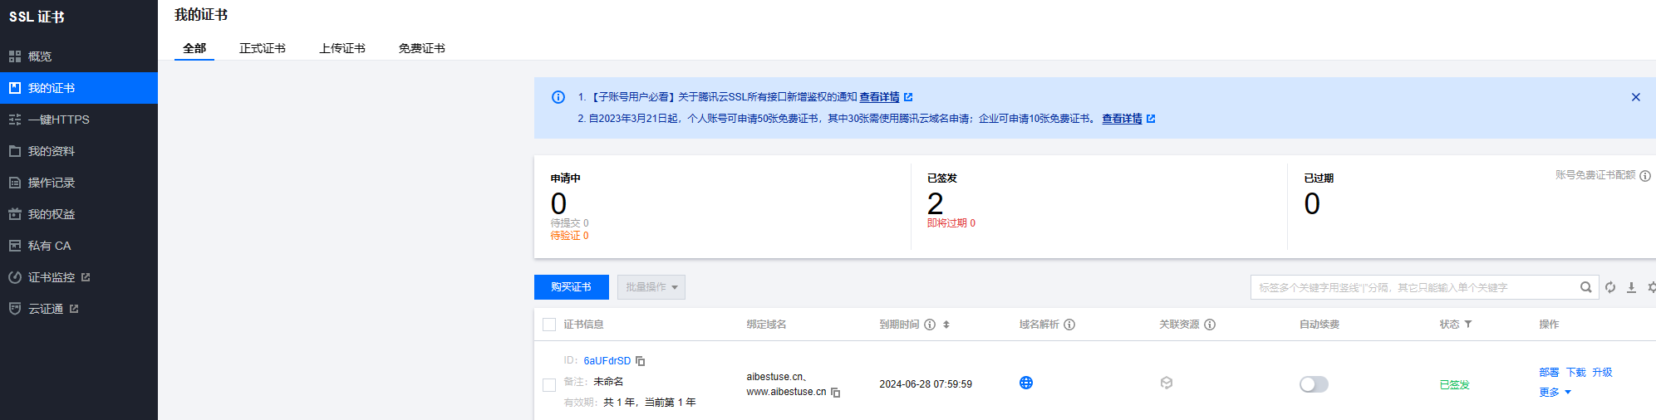Click the 我的证书 sidebar icon
The image size is (1656, 420).
15,88
